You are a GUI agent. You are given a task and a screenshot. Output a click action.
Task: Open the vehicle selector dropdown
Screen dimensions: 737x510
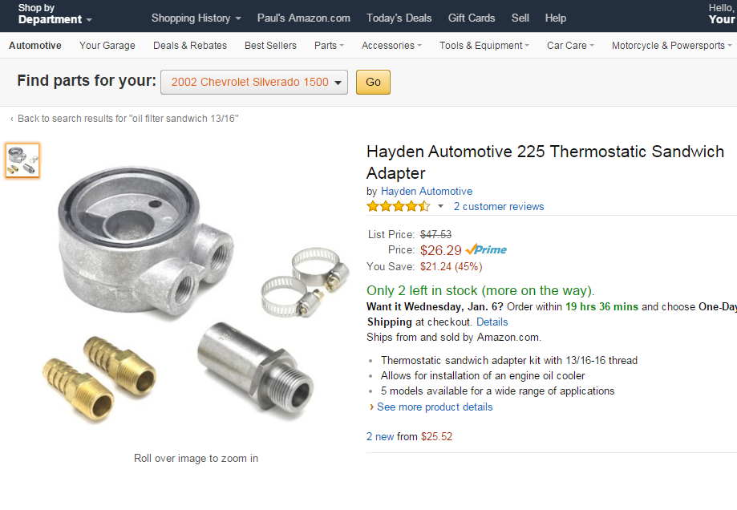(x=254, y=82)
